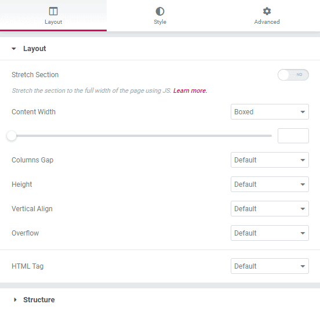Click the content width slider handle
This screenshot has width=320, height=311.
[x=12, y=136]
